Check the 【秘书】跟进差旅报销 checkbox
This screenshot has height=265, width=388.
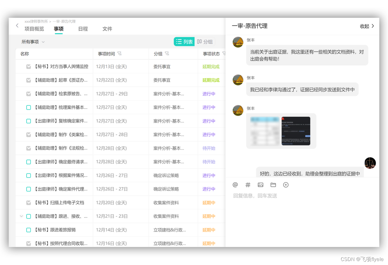pos(28,230)
